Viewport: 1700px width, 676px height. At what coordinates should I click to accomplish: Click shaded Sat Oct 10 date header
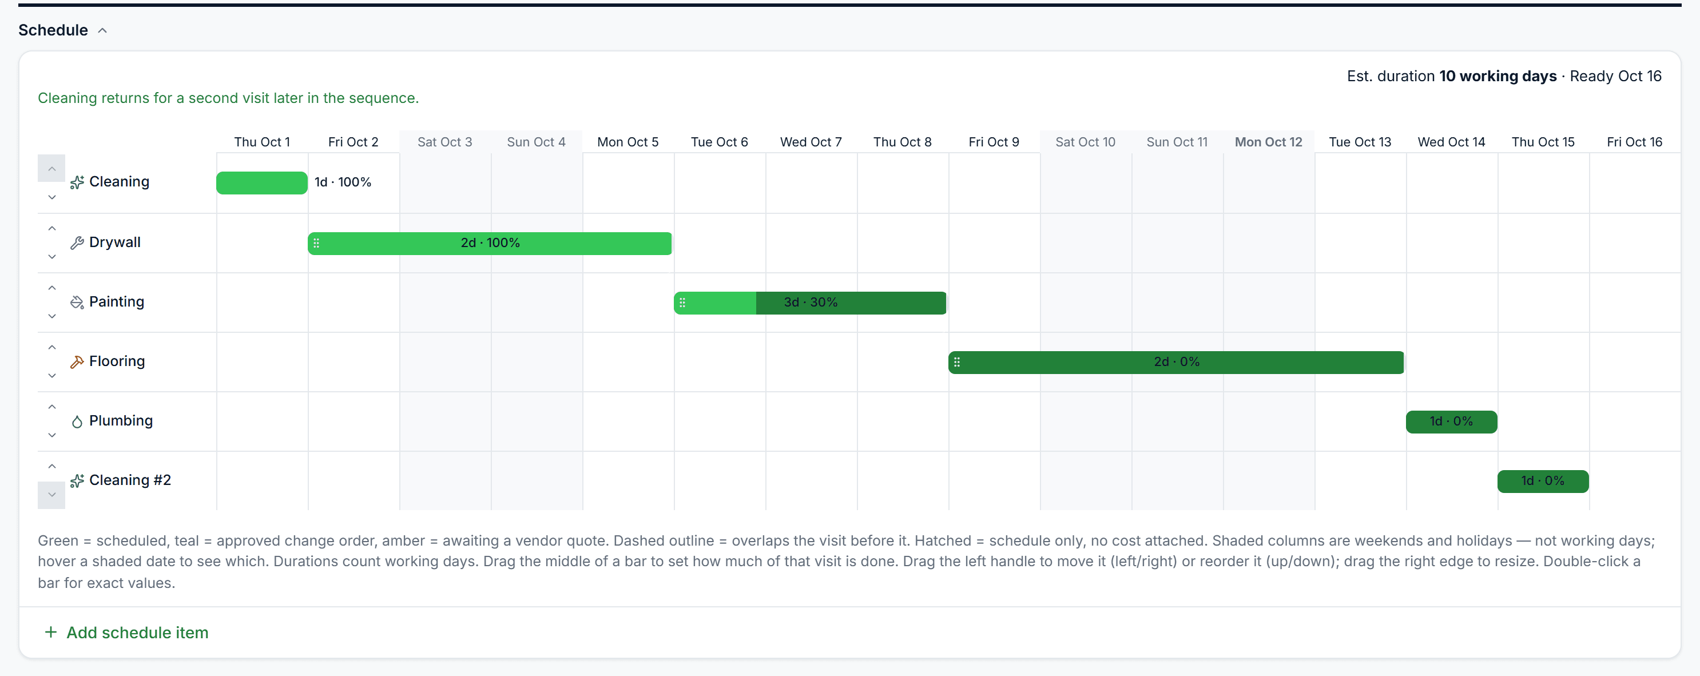pyautogui.click(x=1085, y=142)
